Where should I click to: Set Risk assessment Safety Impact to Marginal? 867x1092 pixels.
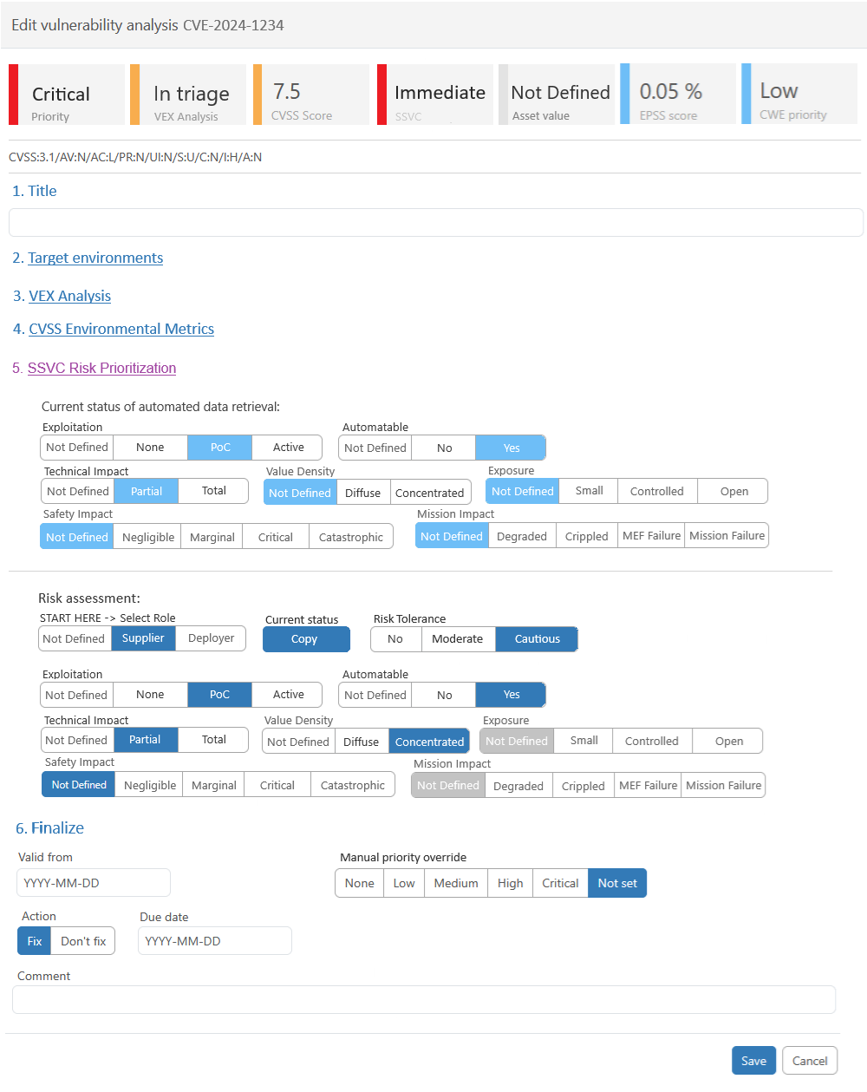tap(214, 785)
